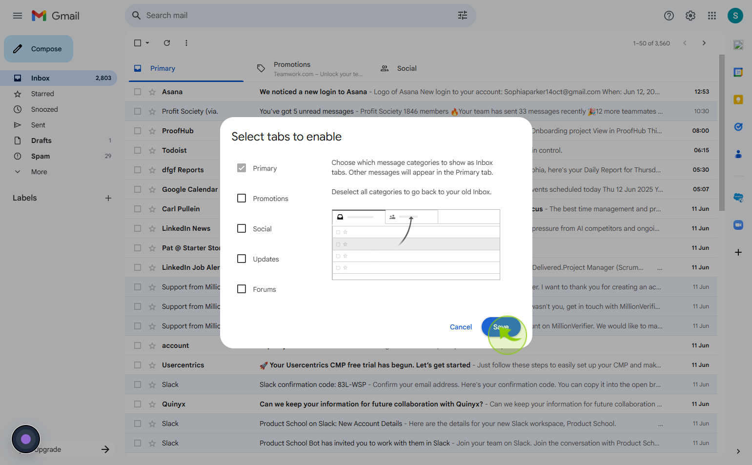Open the main menu hamburger icon

[x=18, y=16]
